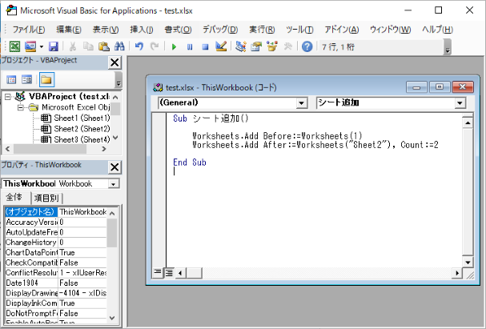Click the code window scroll-up arrow
486x329 pixels.
[468, 123]
